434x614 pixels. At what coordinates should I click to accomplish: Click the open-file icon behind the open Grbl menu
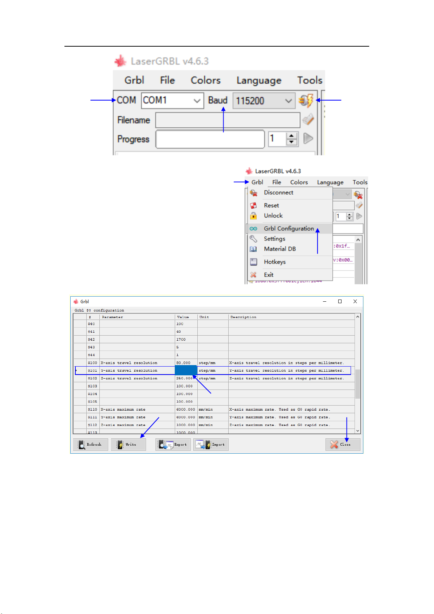pos(359,206)
